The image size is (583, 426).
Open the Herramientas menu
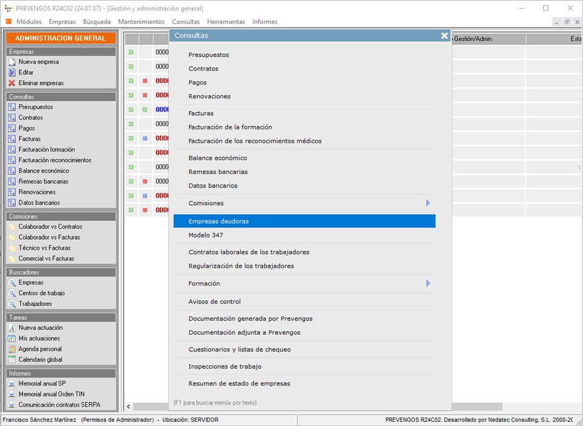pyautogui.click(x=226, y=22)
